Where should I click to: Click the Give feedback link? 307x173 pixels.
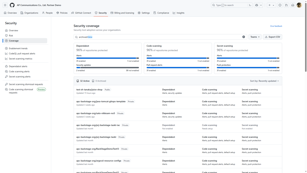click(x=276, y=26)
